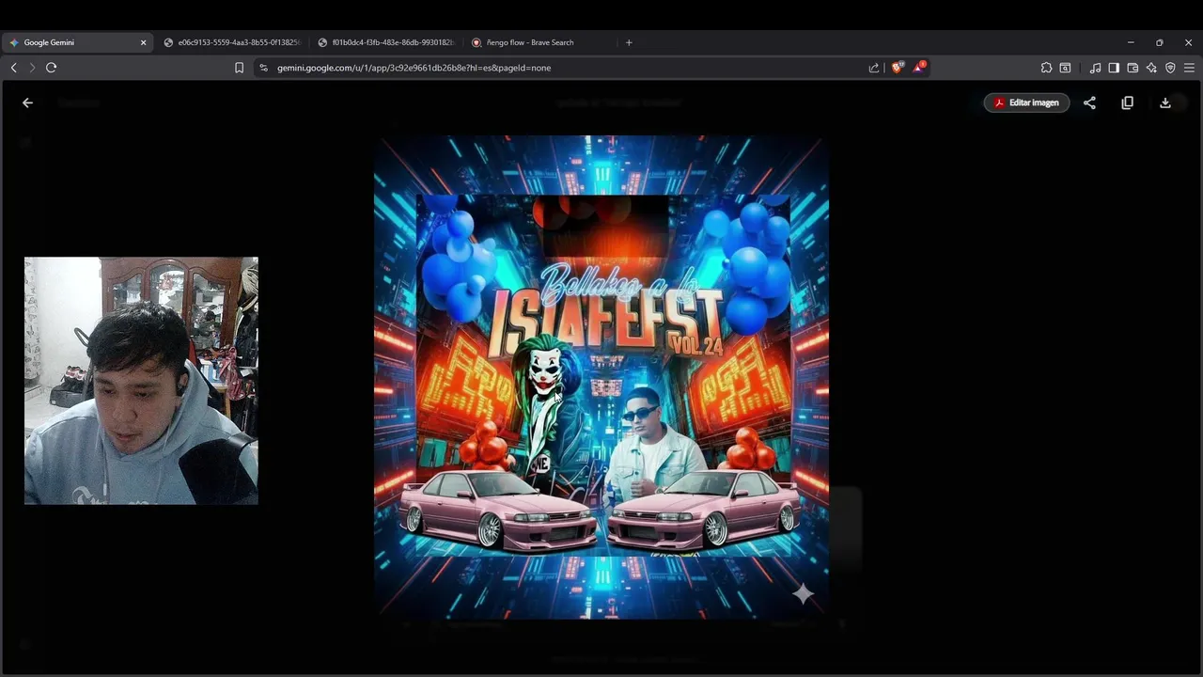Switch to ñengo flow Brave Search tab
This screenshot has height=677, width=1203.
(540, 42)
